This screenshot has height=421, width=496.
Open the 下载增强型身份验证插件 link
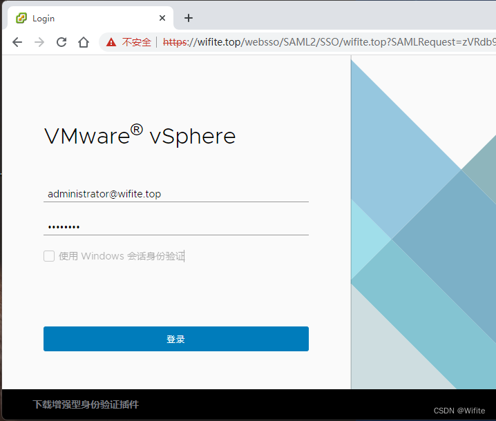click(x=86, y=404)
